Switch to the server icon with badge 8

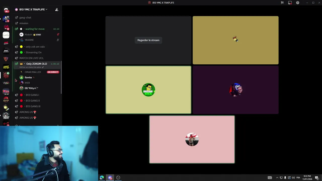pyautogui.click(x=6, y=27)
